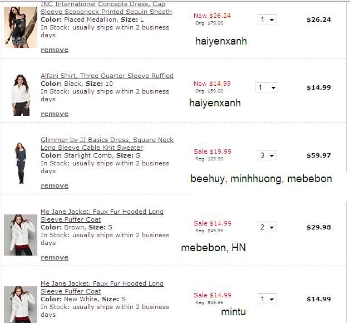Image resolution: width=350 pixels, height=323 pixels.
Task: Click the Alfani ruffled shirt thumbnail
Action: coord(21,95)
